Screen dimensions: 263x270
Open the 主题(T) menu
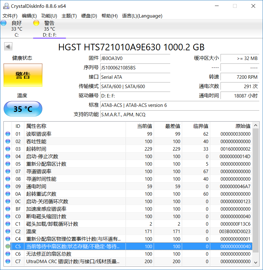click(x=69, y=16)
